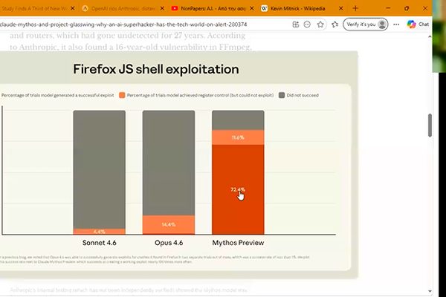446x297 pixels.
Task: Close the NonPapers YouTube tab
Action: 252,8
